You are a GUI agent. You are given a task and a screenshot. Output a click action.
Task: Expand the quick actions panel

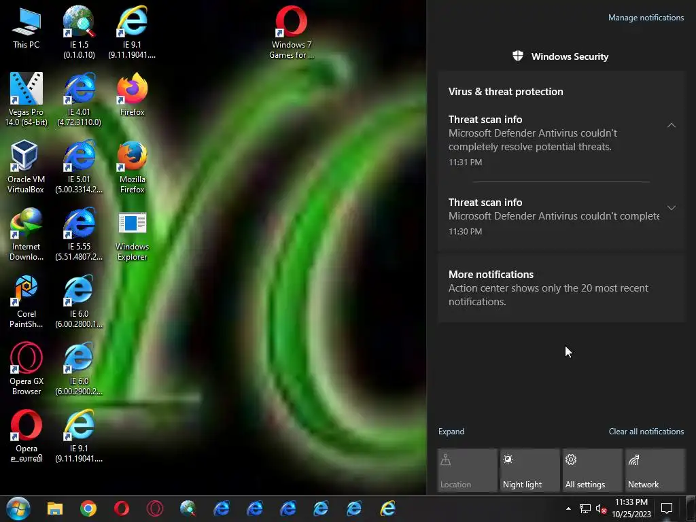pos(451,432)
